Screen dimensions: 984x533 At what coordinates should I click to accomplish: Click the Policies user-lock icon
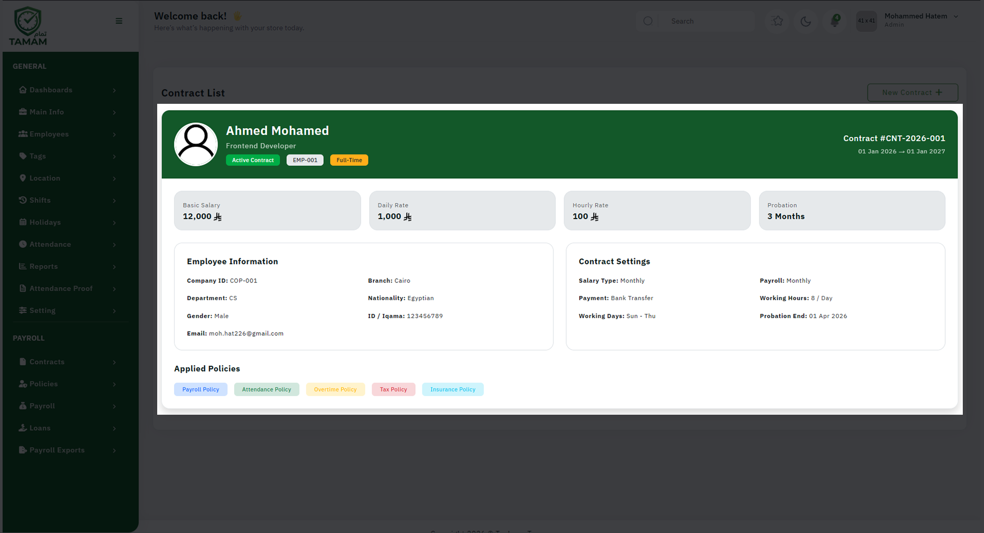[23, 384]
